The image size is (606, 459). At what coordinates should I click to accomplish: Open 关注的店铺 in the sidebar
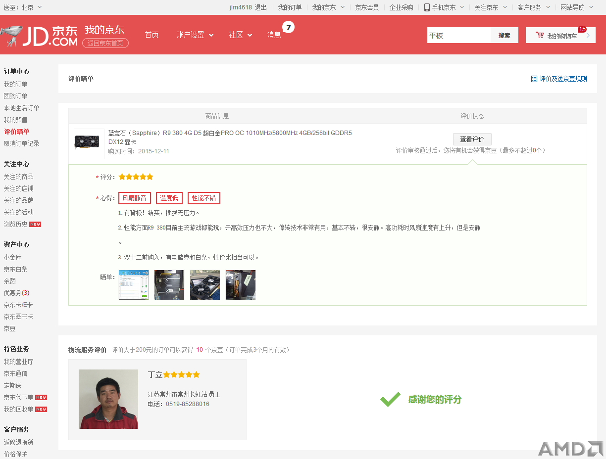pyautogui.click(x=19, y=188)
